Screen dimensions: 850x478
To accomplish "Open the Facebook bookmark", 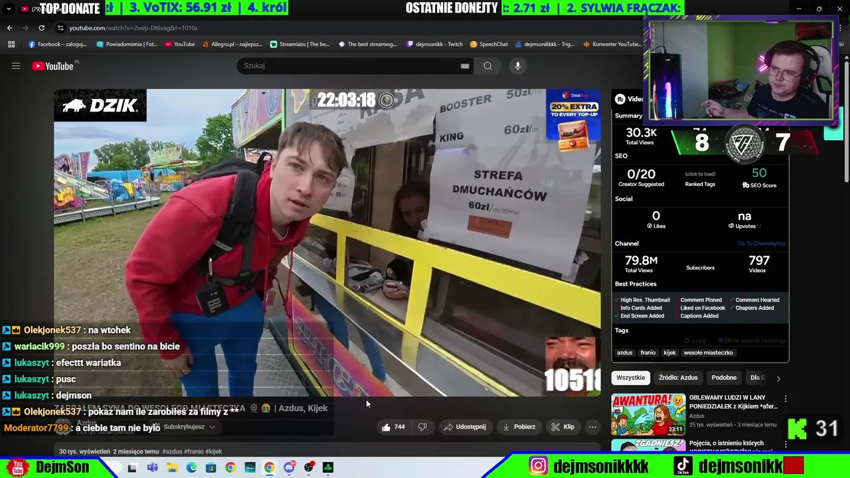I will [58, 44].
